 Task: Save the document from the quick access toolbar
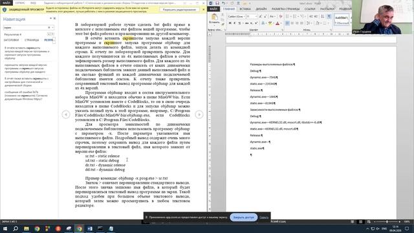pyautogui.click(x=217, y=3)
